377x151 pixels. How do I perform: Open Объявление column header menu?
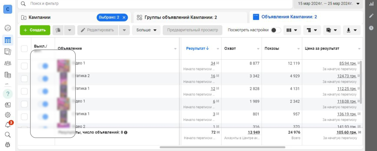[175, 49]
